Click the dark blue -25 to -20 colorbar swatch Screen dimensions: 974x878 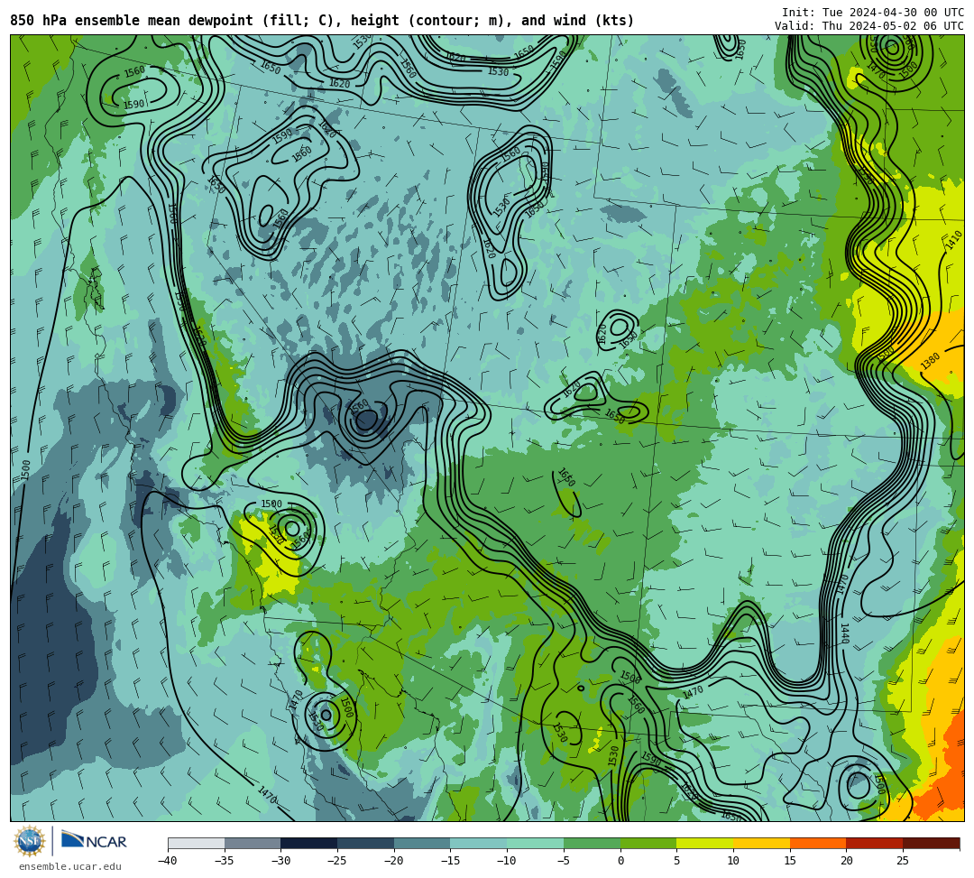[x=366, y=843]
